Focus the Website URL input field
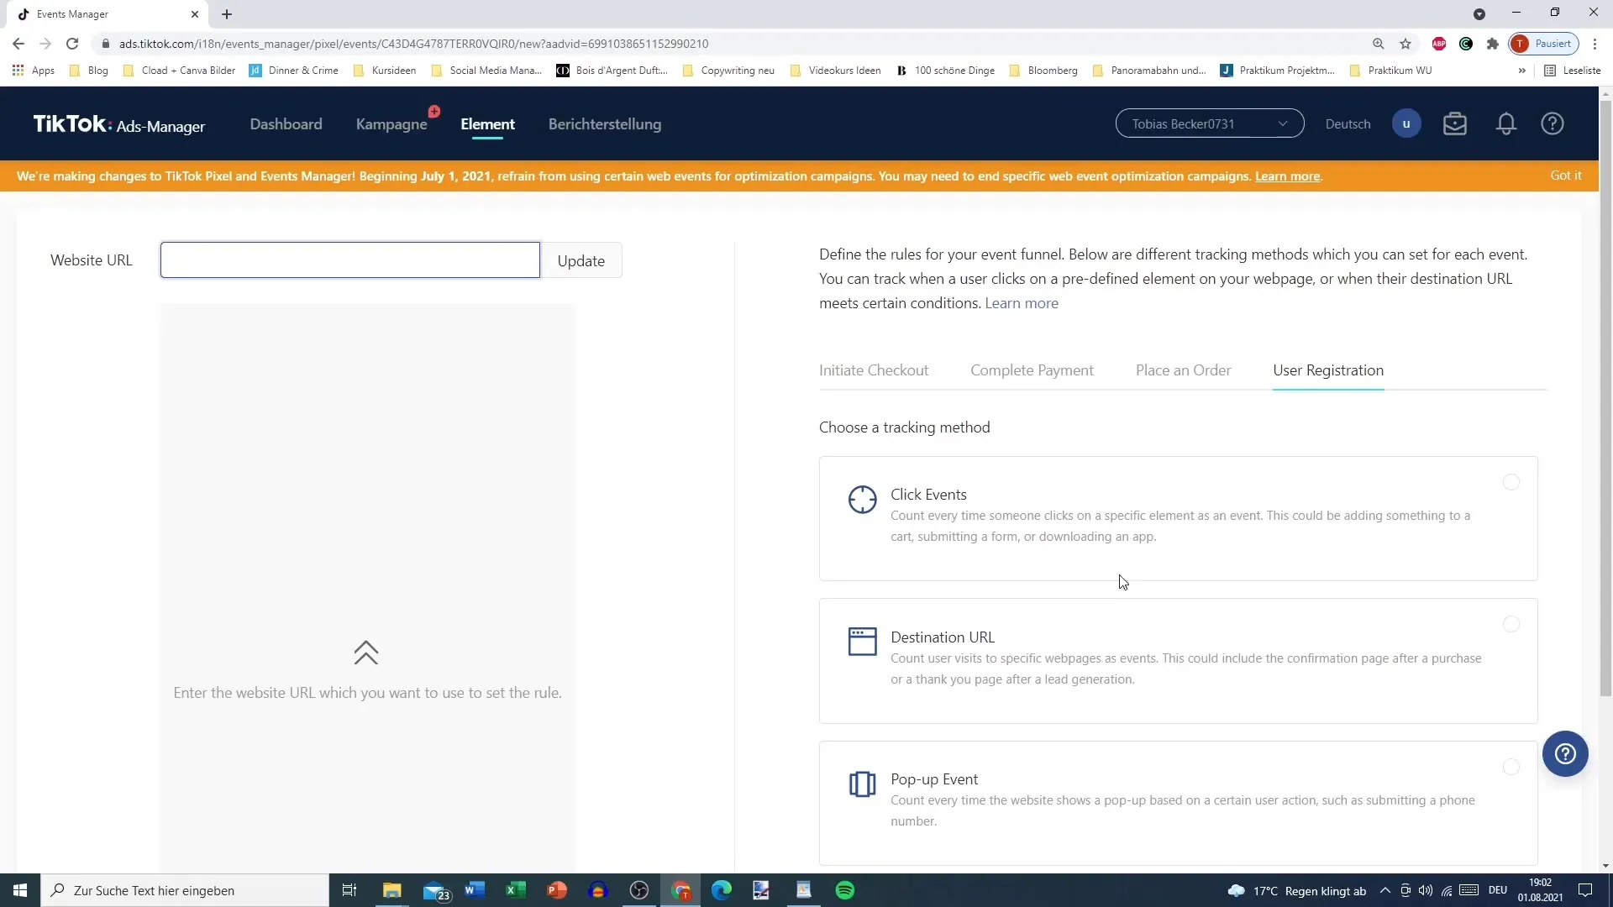The width and height of the screenshot is (1613, 907). [349, 260]
